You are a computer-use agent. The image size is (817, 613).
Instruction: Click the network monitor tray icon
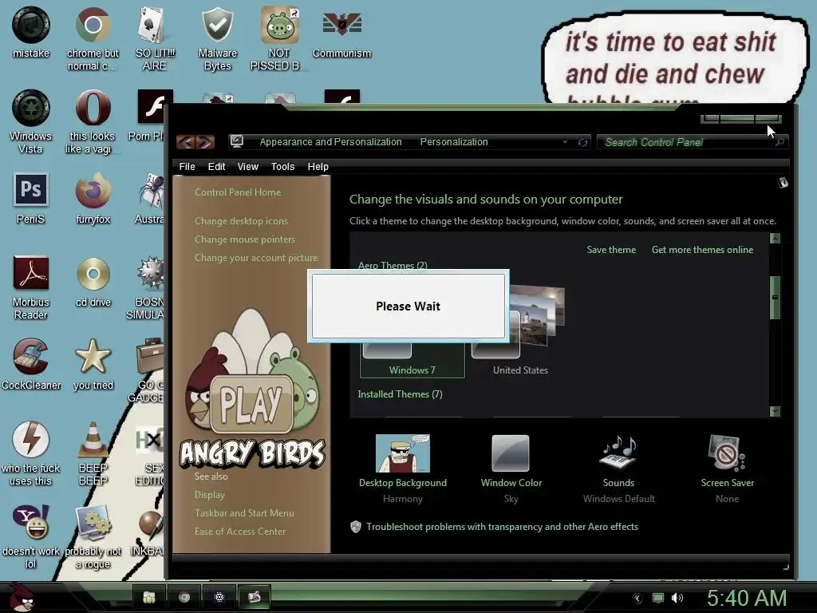pyautogui.click(x=658, y=598)
